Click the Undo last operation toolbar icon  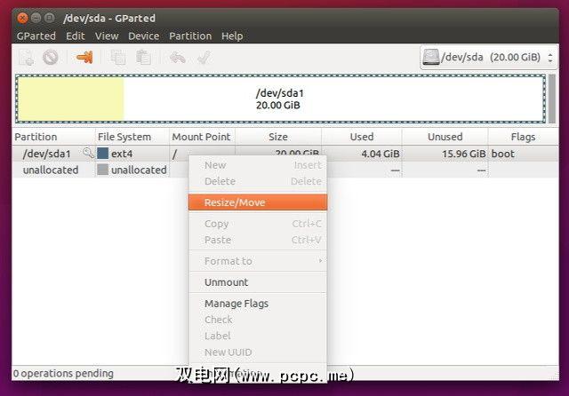178,57
